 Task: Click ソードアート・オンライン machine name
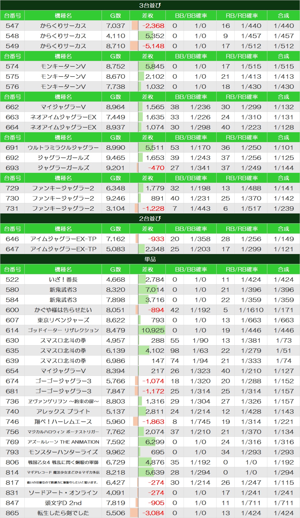pos(63,493)
